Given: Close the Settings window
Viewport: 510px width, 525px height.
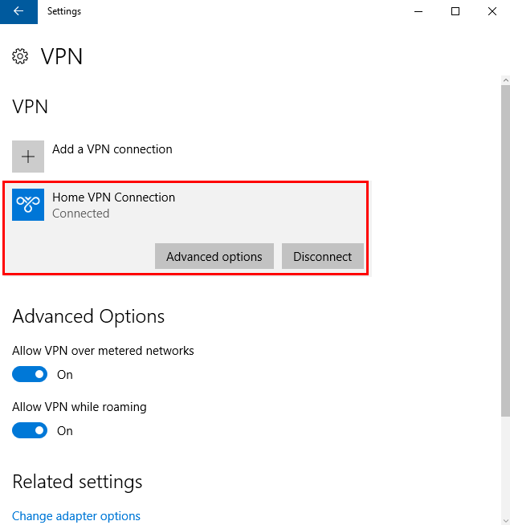Looking at the screenshot, I should pos(492,11).
